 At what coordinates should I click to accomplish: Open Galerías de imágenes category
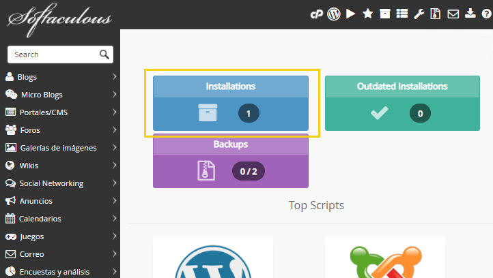(x=59, y=148)
